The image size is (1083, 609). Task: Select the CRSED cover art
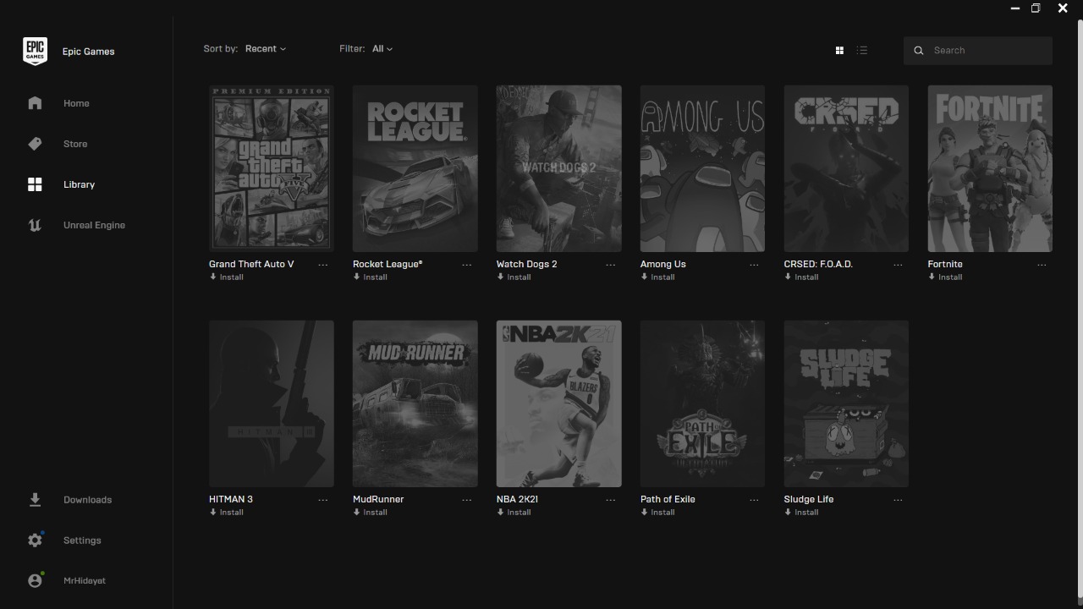click(x=846, y=168)
